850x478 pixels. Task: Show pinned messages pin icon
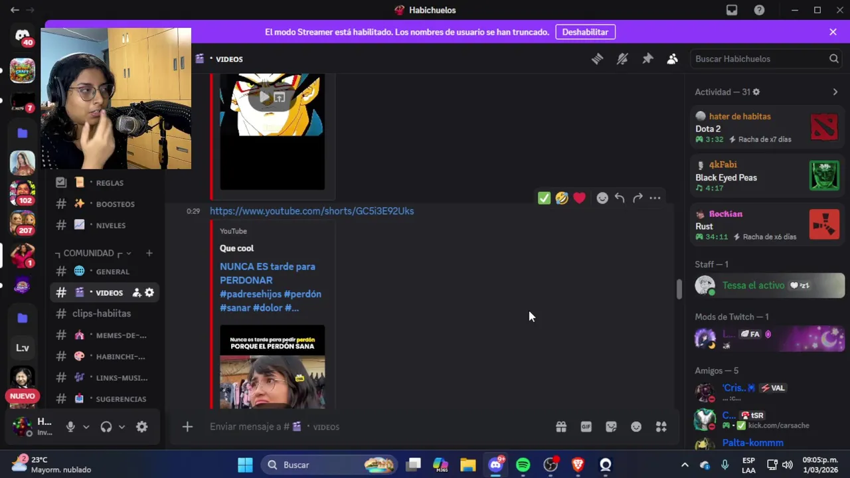647,59
